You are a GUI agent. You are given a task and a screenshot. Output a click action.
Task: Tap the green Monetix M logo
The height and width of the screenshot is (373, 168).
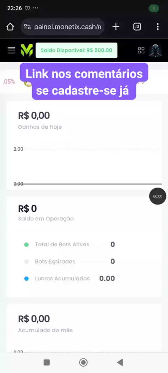coord(27,50)
